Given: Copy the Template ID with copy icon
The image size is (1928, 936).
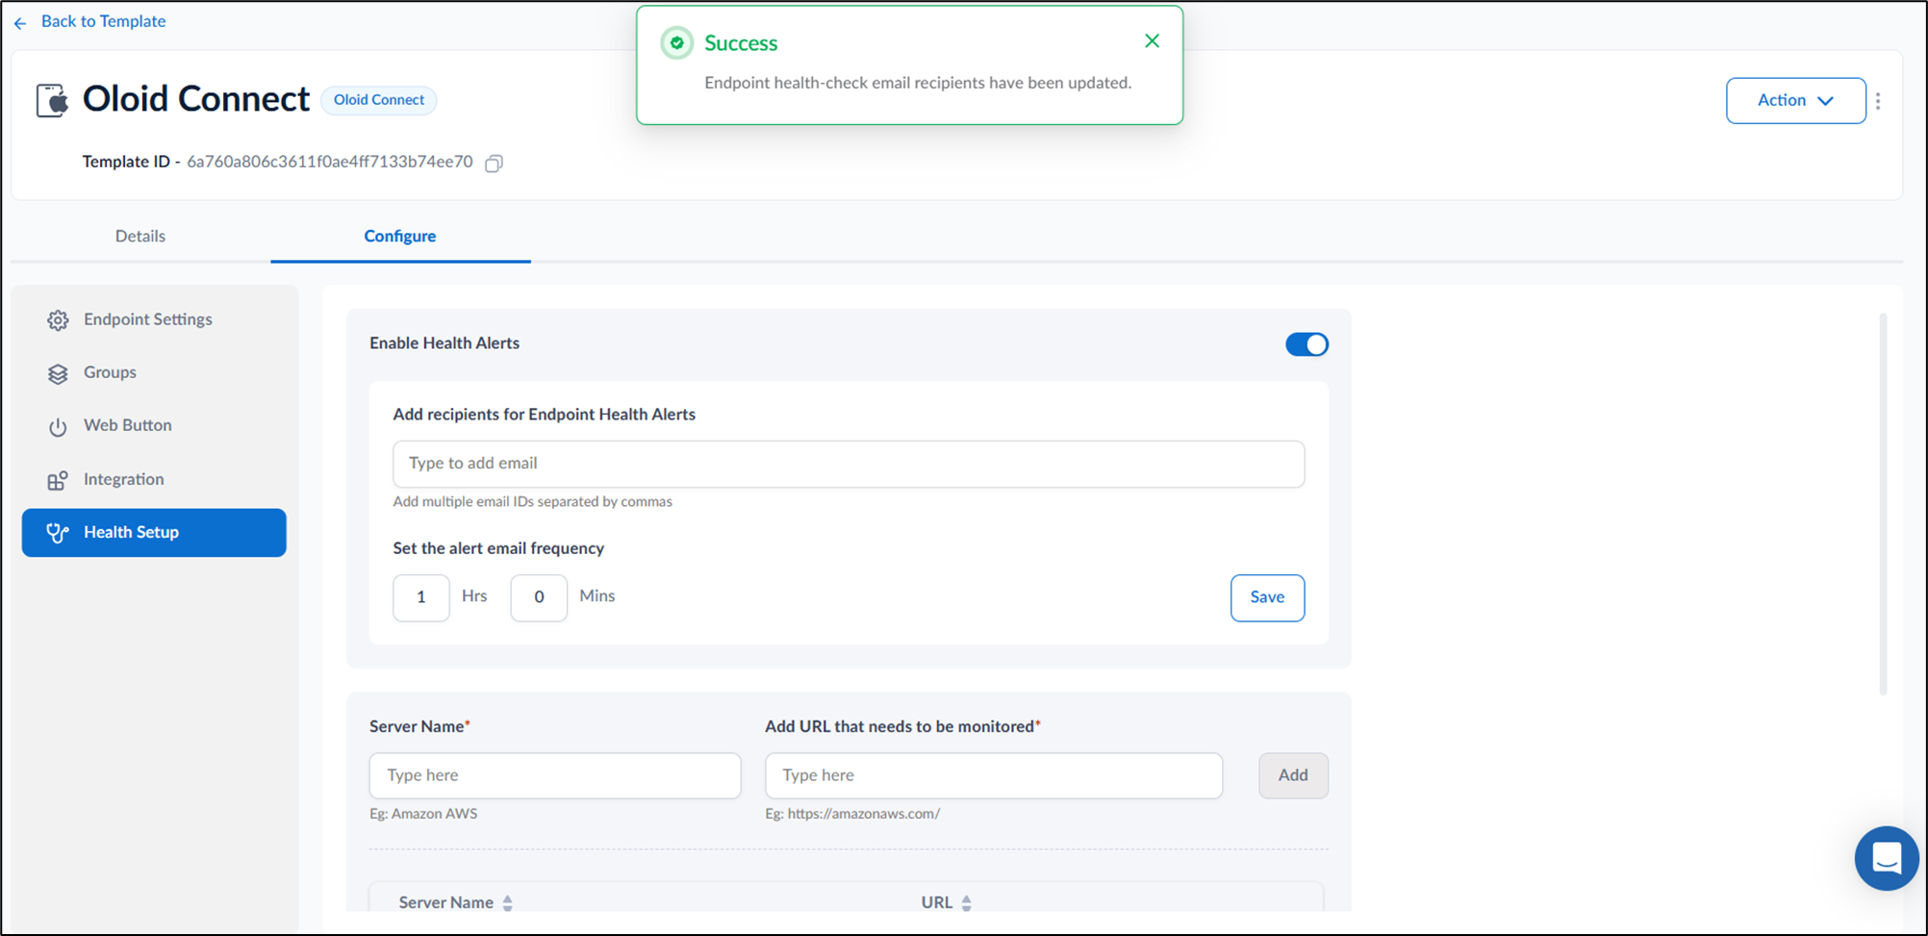Looking at the screenshot, I should coord(494,163).
